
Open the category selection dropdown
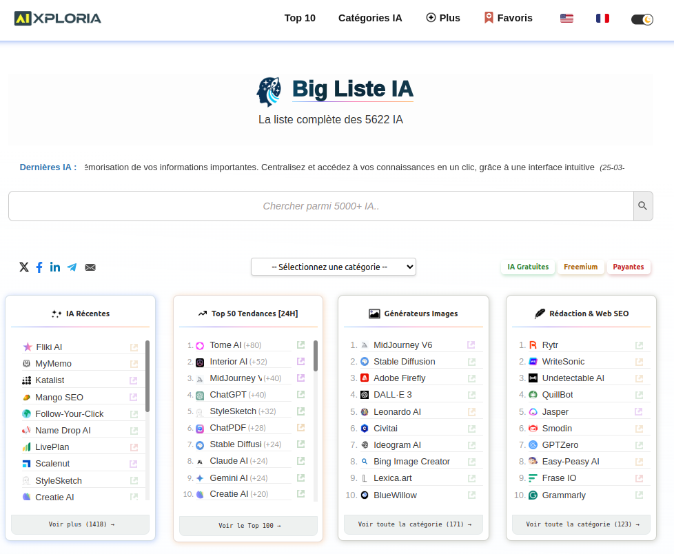(333, 267)
